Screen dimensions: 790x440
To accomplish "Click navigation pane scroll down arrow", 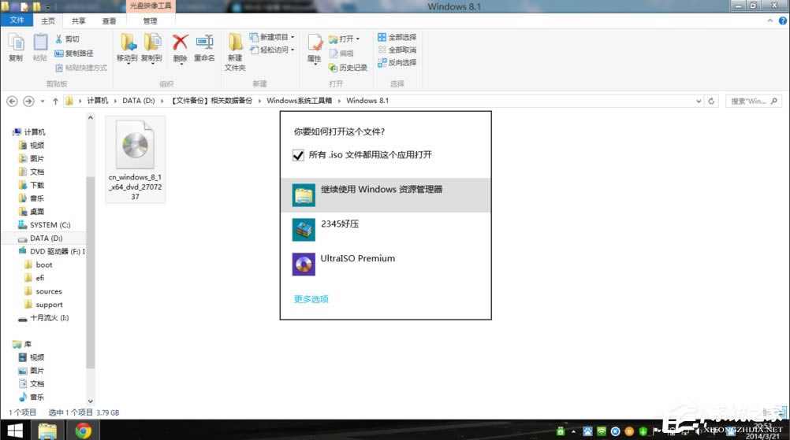I will (90, 401).
